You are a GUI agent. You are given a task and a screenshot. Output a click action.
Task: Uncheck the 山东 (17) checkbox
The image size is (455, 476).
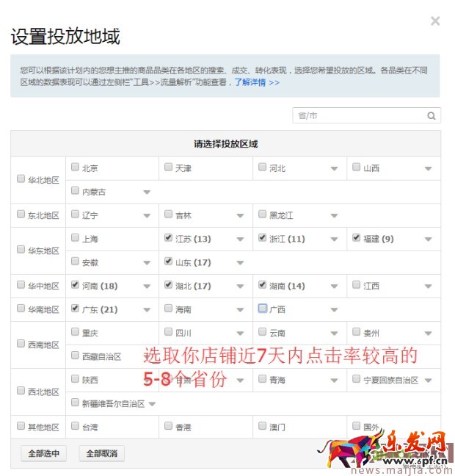[168, 261]
